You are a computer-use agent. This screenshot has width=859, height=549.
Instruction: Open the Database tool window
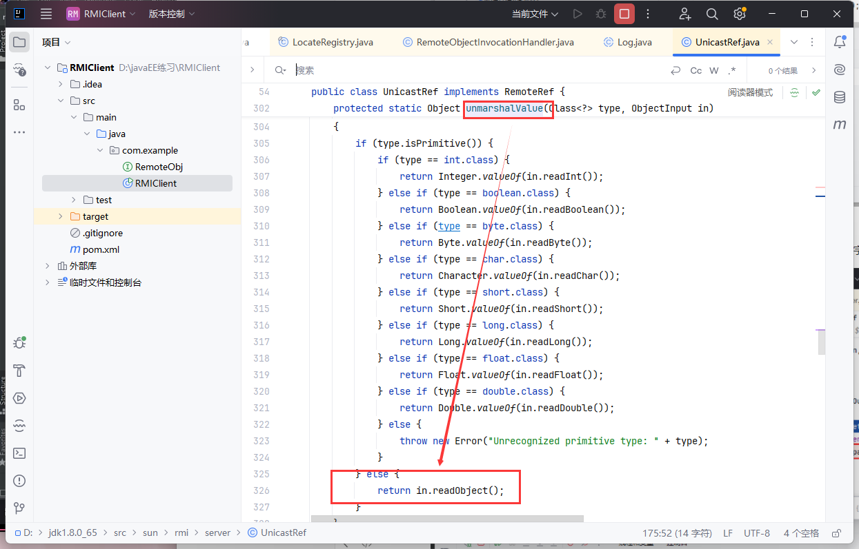click(840, 97)
